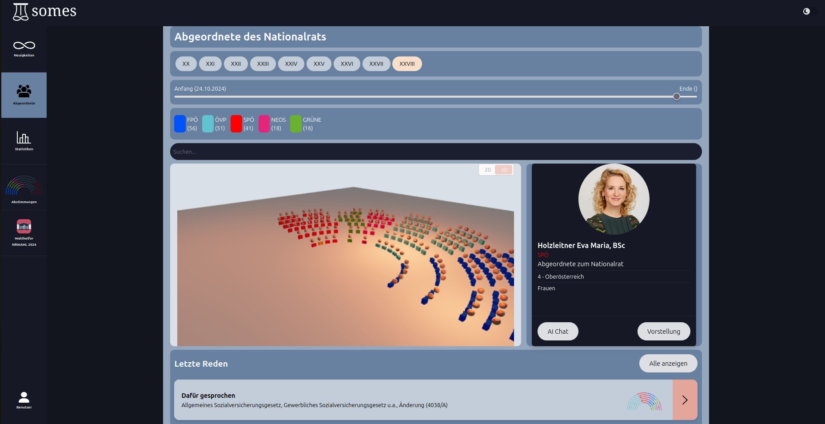The image size is (825, 424).
Task: Click the Vorstellung button
Action: click(663, 332)
